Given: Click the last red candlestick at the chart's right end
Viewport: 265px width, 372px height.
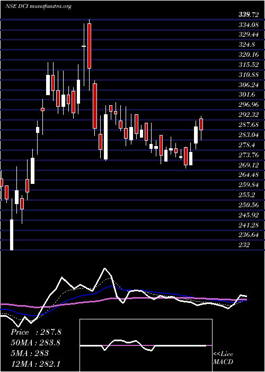Looking at the screenshot, I should click(201, 124).
